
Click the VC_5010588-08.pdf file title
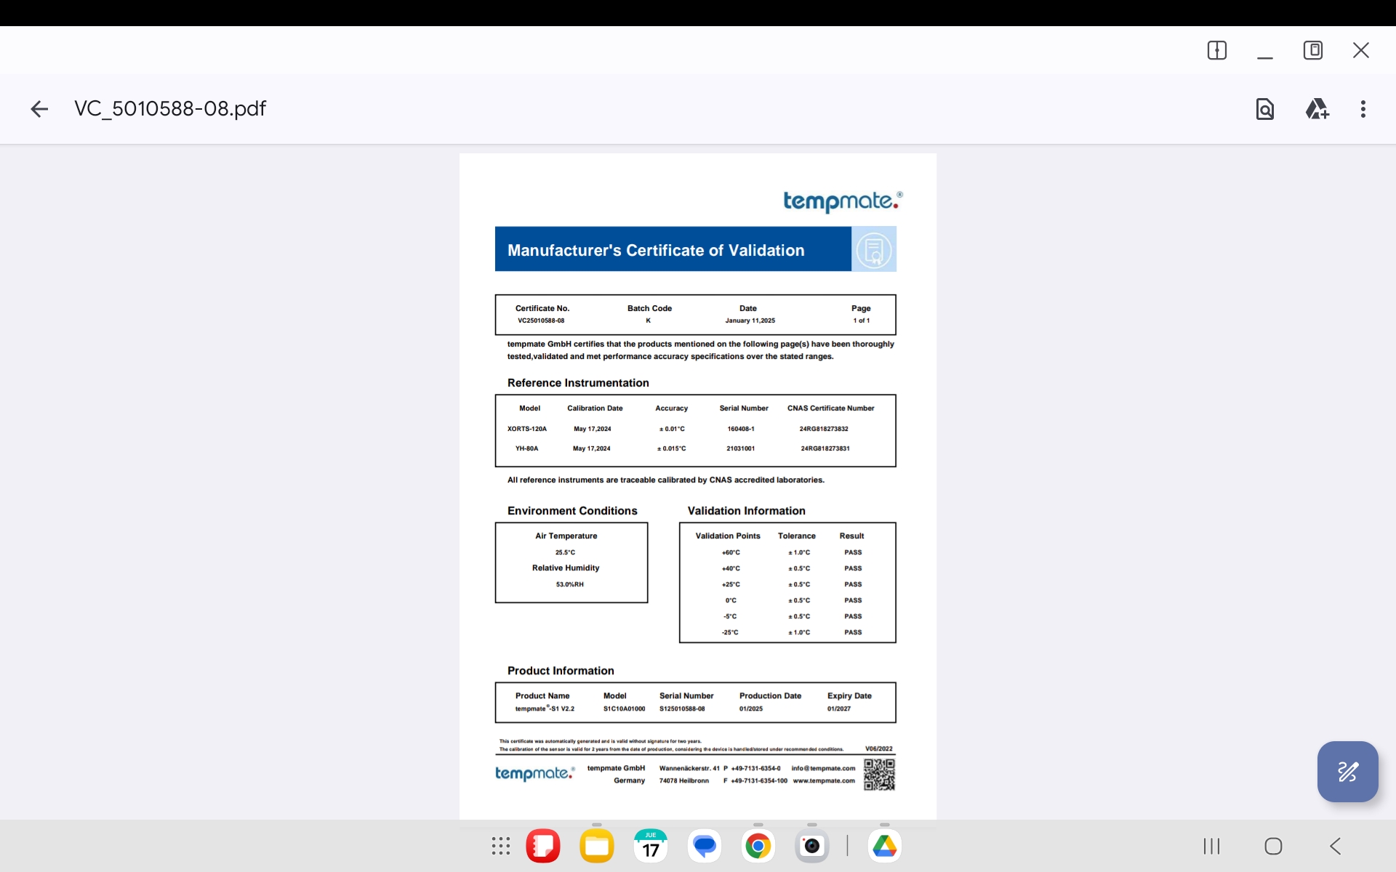coord(170,109)
